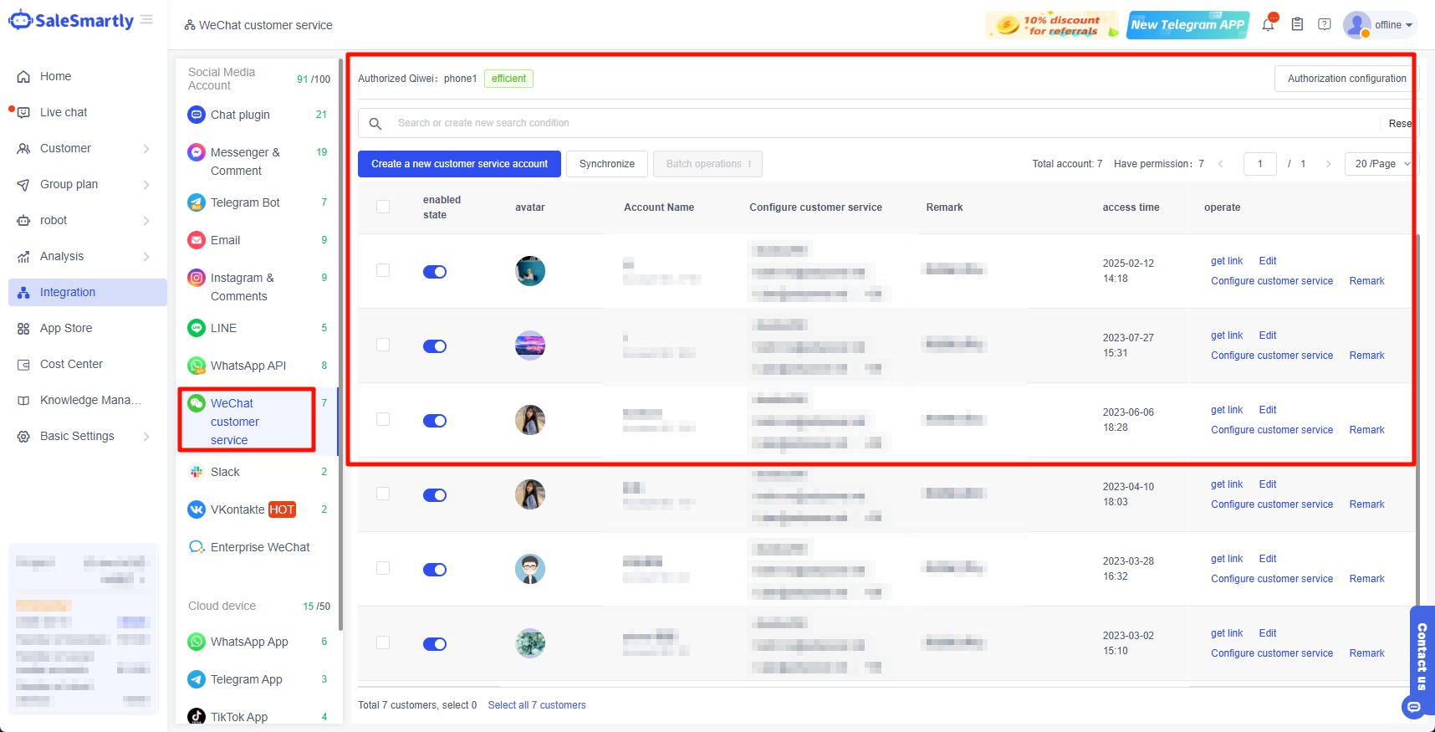Click the Chat plugin icon
The image size is (1435, 732).
197,115
